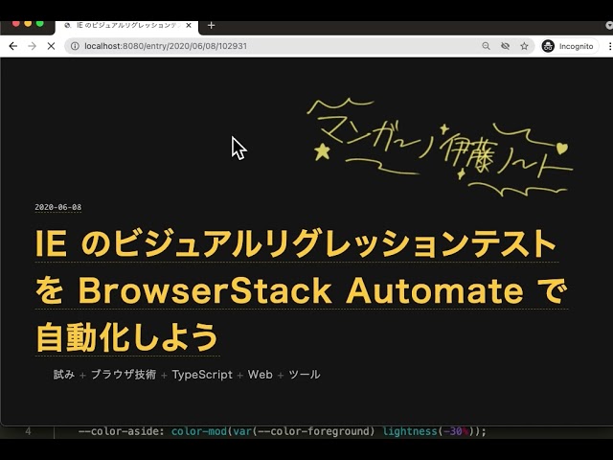Go back using the browser back arrow
The height and width of the screenshot is (460, 613).
[12, 46]
